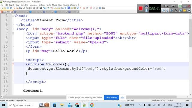Open the Edit menu

[6, 5]
